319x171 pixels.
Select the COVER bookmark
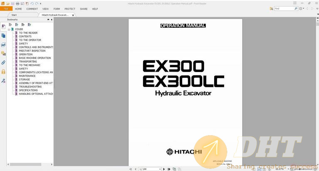[x=19, y=29]
